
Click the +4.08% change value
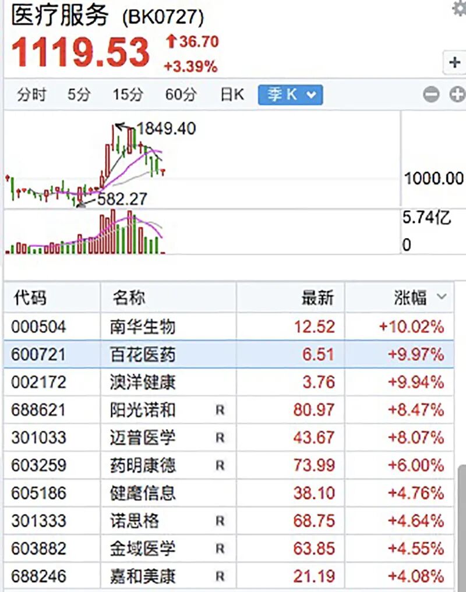pyautogui.click(x=416, y=576)
